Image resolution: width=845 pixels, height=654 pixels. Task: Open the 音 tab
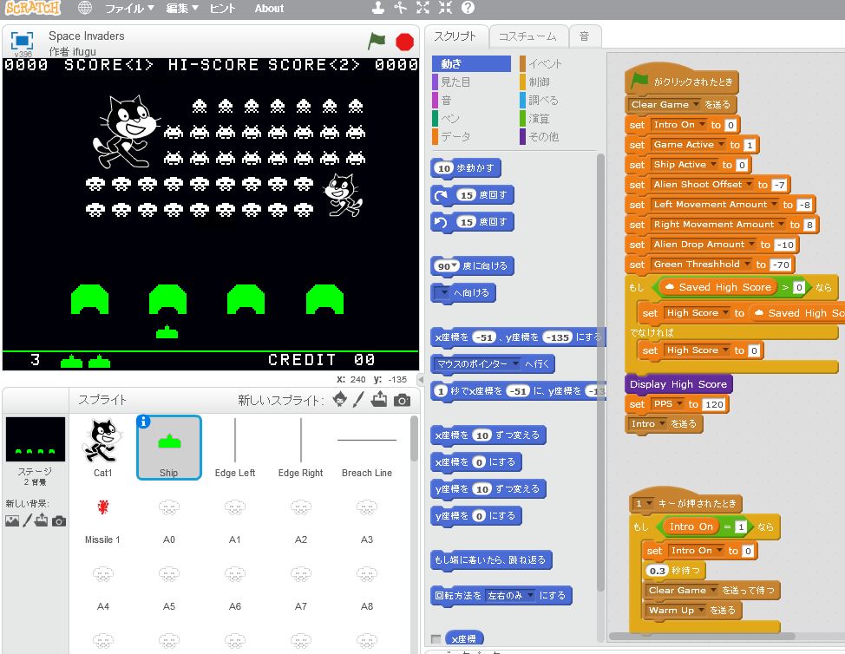584,36
